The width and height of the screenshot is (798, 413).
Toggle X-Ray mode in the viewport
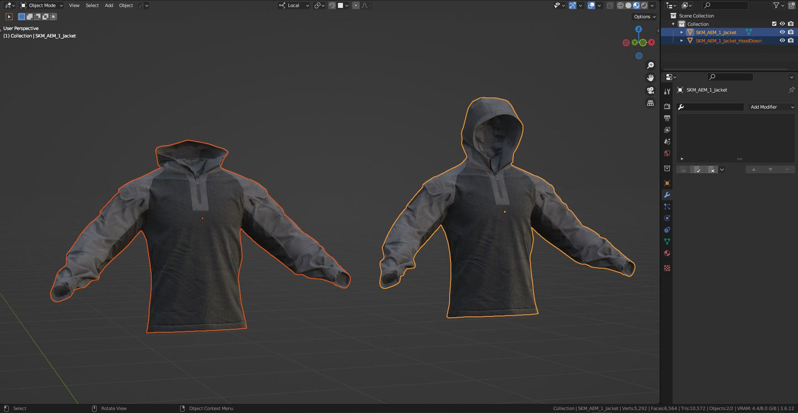click(610, 5)
